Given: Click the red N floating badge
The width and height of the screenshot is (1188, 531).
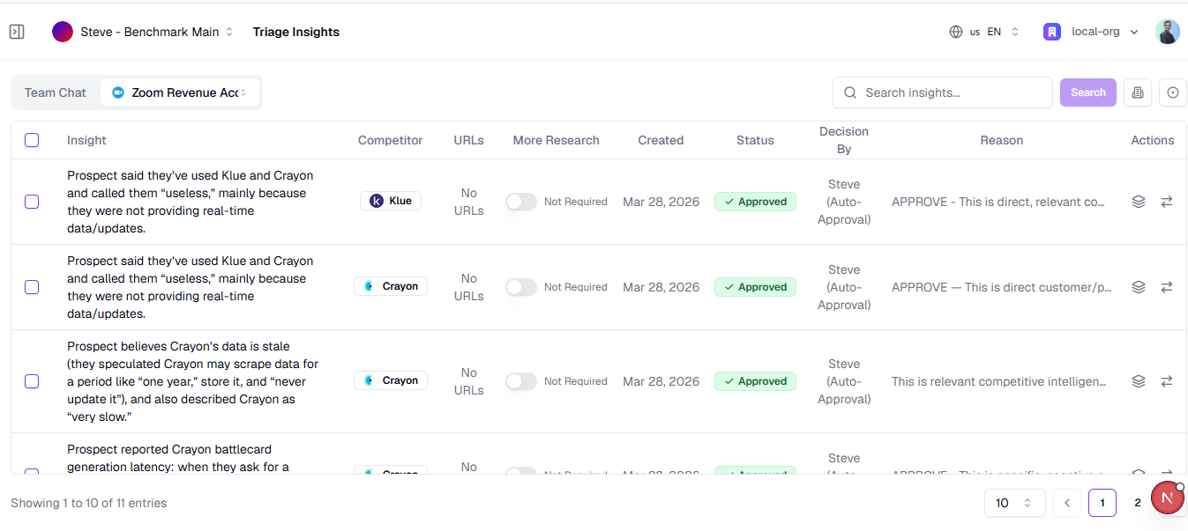Looking at the screenshot, I should pos(1168,498).
